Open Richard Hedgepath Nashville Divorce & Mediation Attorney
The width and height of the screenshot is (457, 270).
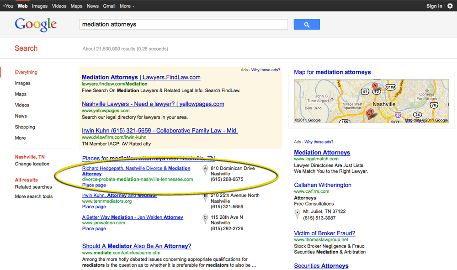(136, 171)
